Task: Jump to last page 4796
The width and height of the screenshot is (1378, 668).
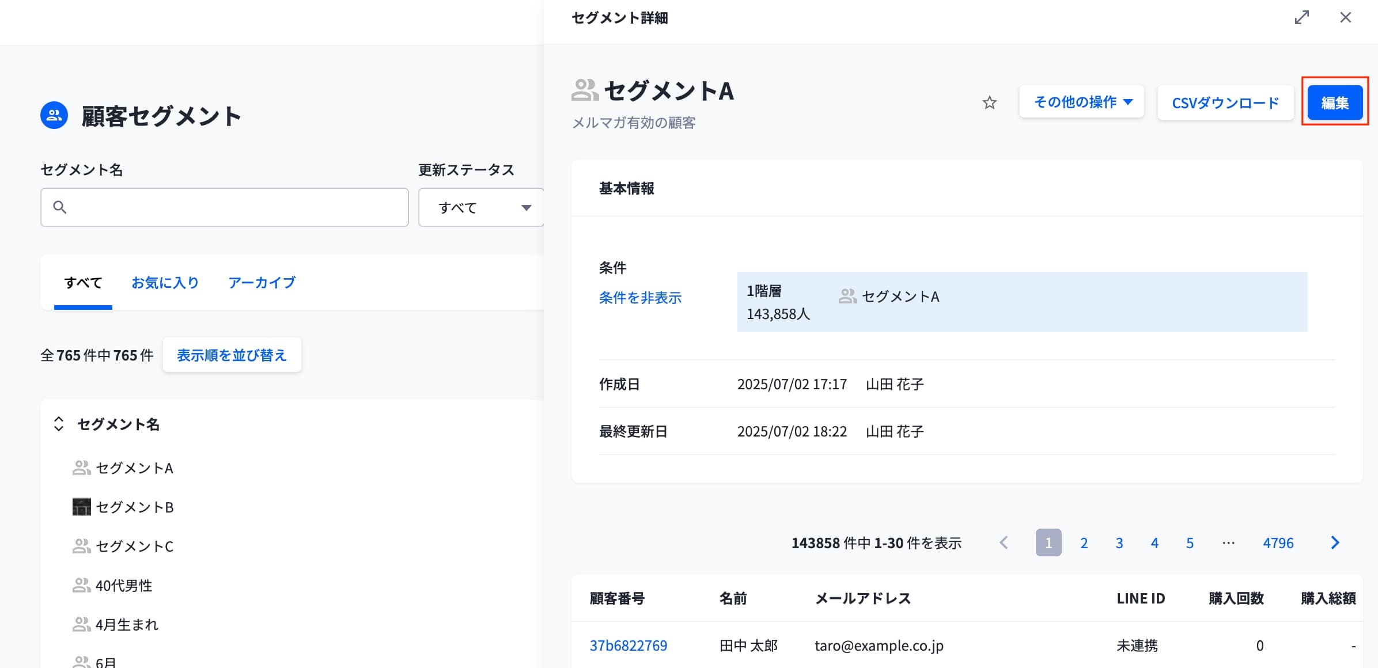Action: point(1278,543)
